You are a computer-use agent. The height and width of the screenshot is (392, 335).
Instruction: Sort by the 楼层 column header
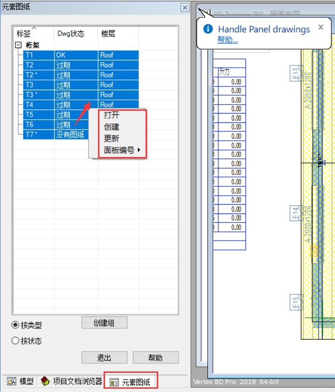click(x=118, y=33)
